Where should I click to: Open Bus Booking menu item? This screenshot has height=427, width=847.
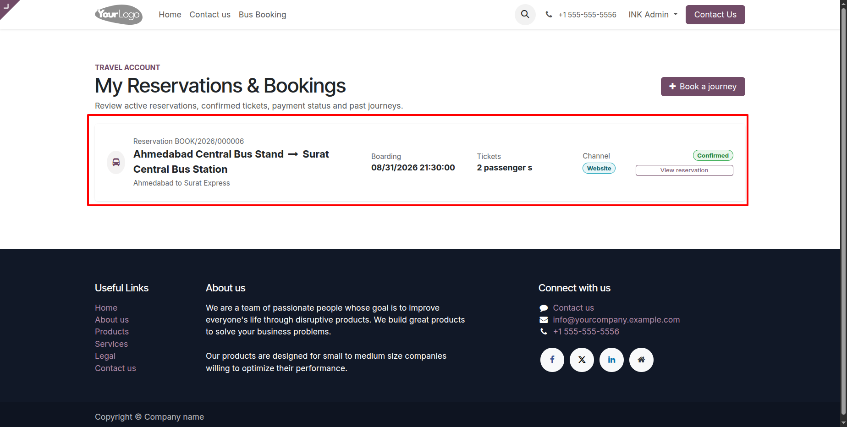[x=263, y=15]
